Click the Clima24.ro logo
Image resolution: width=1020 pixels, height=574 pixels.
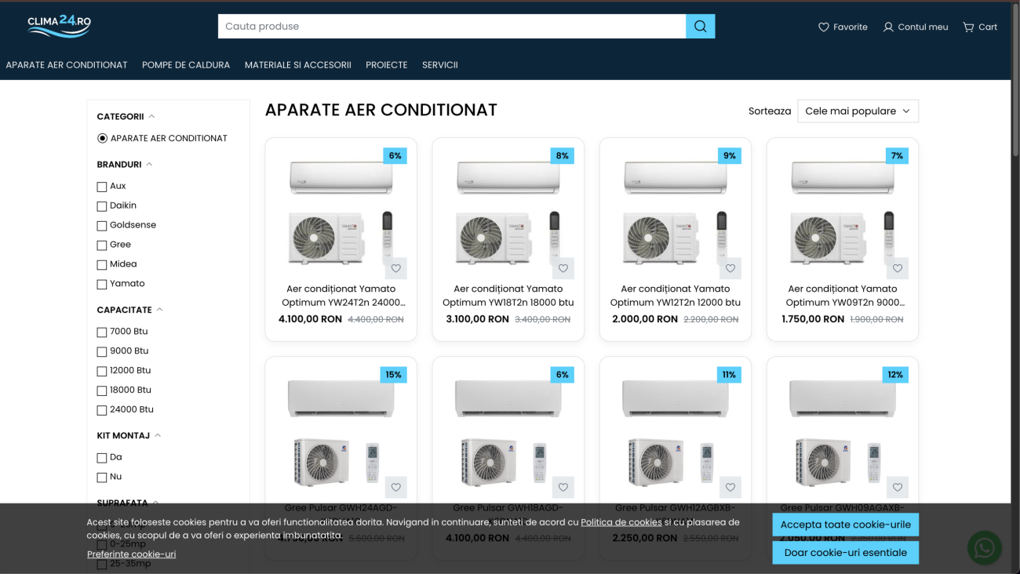click(x=59, y=26)
